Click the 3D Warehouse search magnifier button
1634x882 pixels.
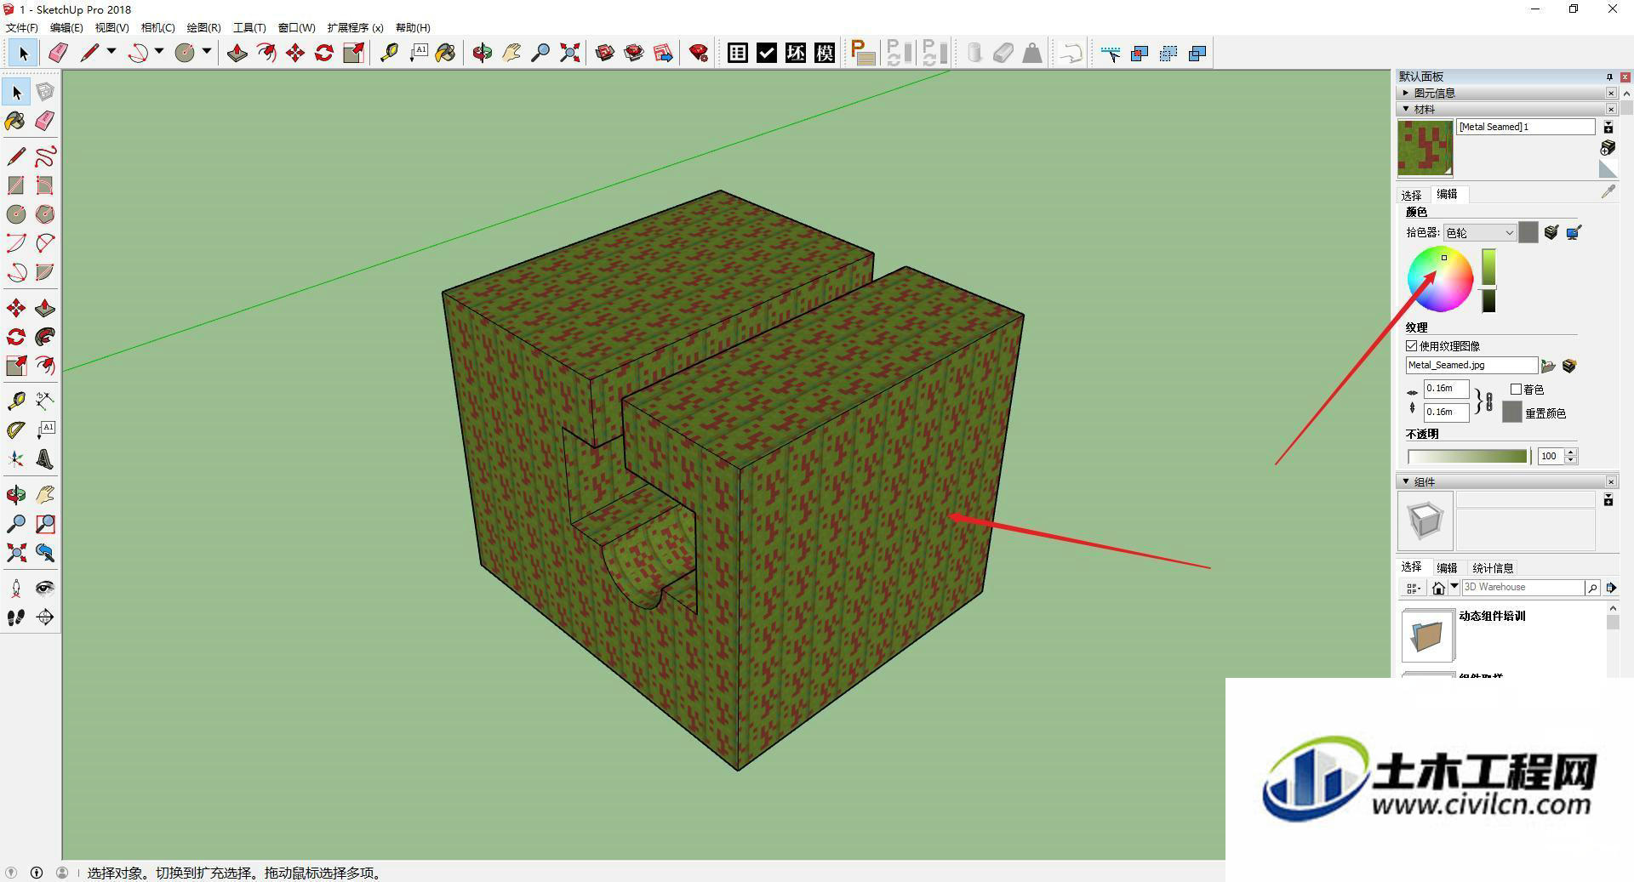1591,588
